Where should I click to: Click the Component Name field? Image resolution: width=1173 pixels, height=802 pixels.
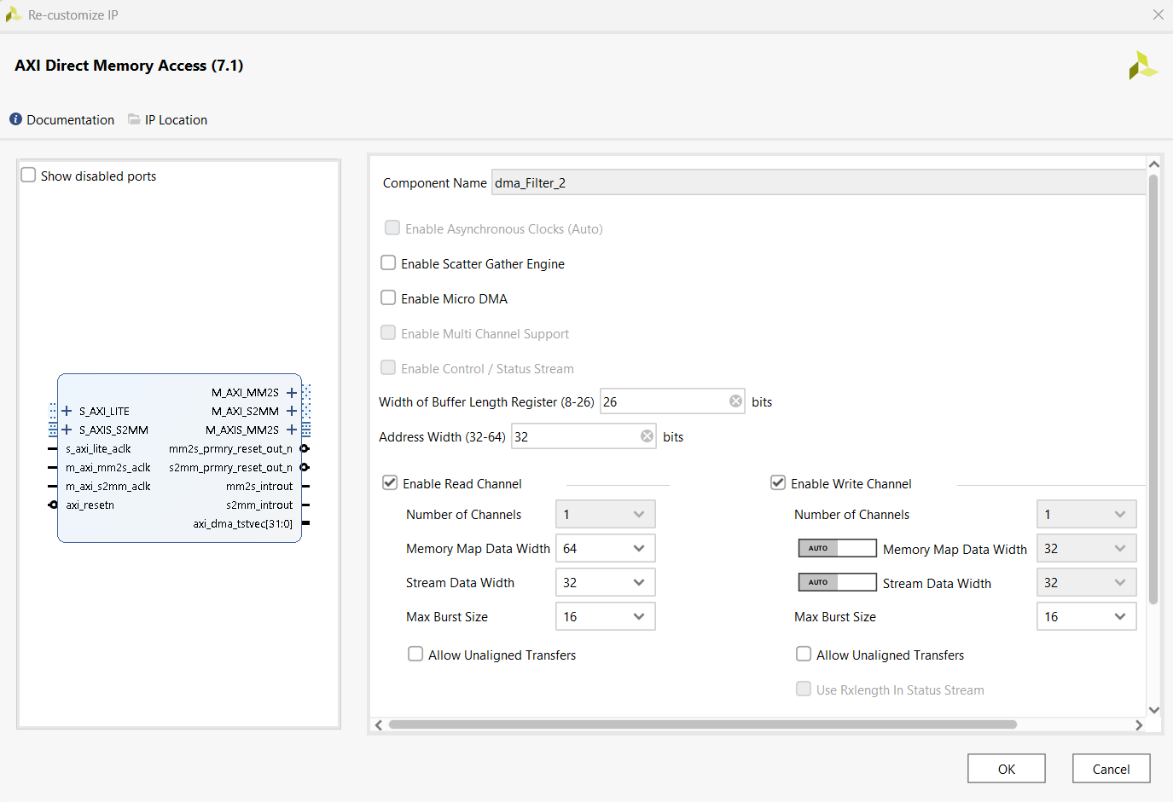pyautogui.click(x=819, y=182)
